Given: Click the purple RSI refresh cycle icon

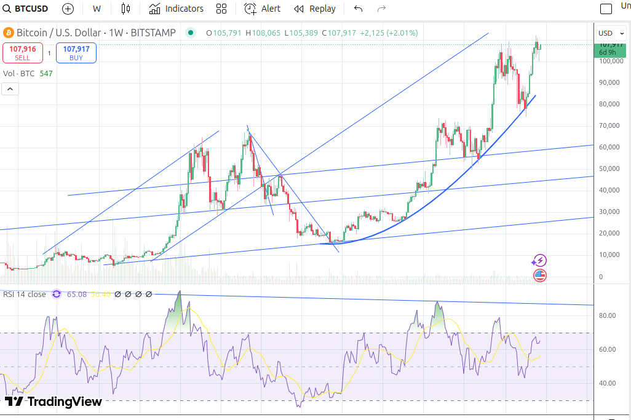Looking at the screenshot, I should tap(57, 295).
